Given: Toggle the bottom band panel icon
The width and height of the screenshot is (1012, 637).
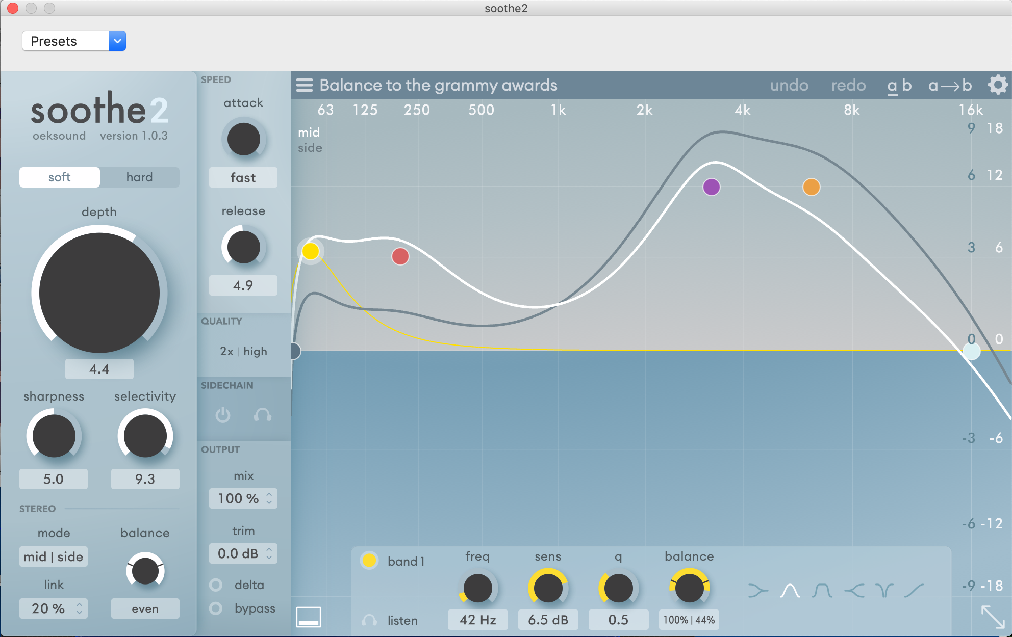Looking at the screenshot, I should (x=309, y=617).
